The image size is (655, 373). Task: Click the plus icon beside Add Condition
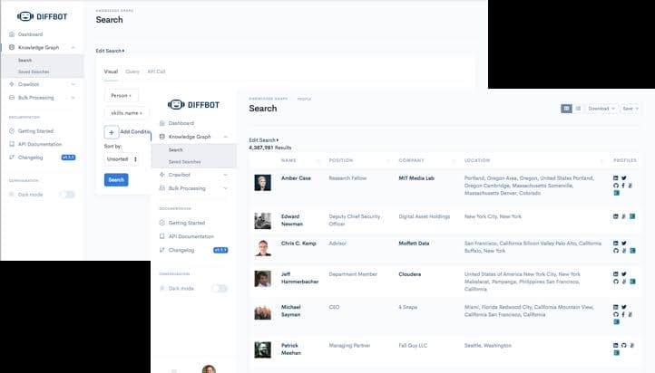(111, 132)
